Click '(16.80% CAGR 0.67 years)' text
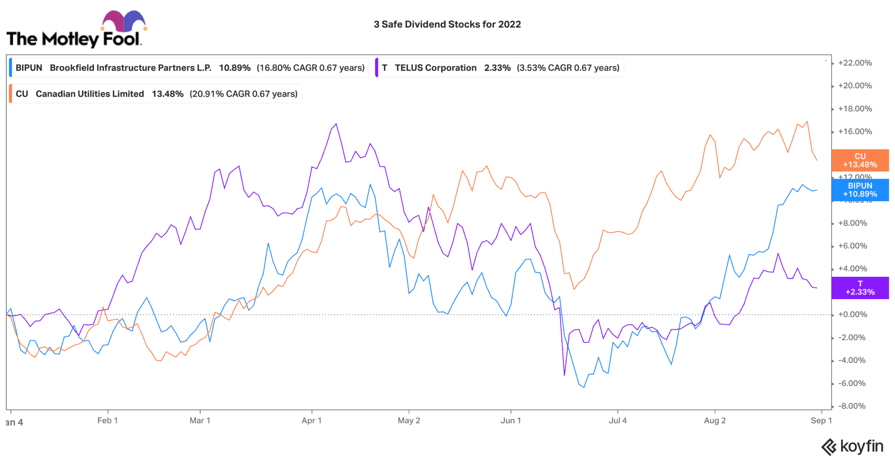This screenshot has height=462, width=895. (311, 68)
